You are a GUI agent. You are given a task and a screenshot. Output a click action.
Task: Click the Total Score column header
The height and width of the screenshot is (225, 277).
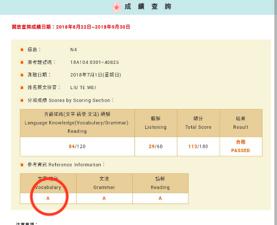(x=198, y=123)
